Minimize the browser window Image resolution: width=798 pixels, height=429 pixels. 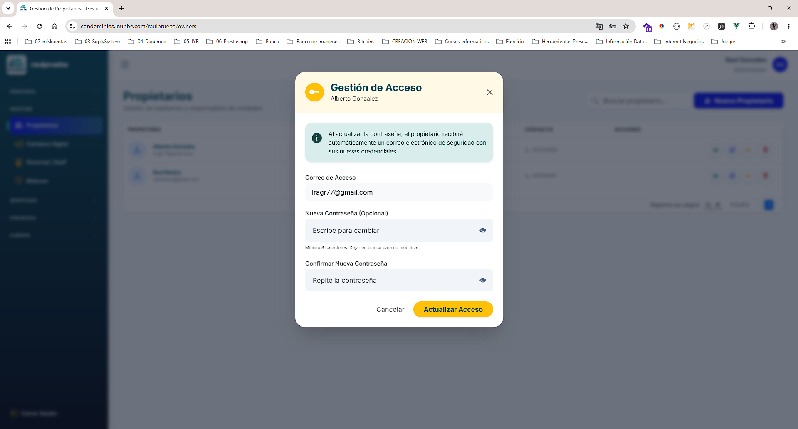coord(751,8)
